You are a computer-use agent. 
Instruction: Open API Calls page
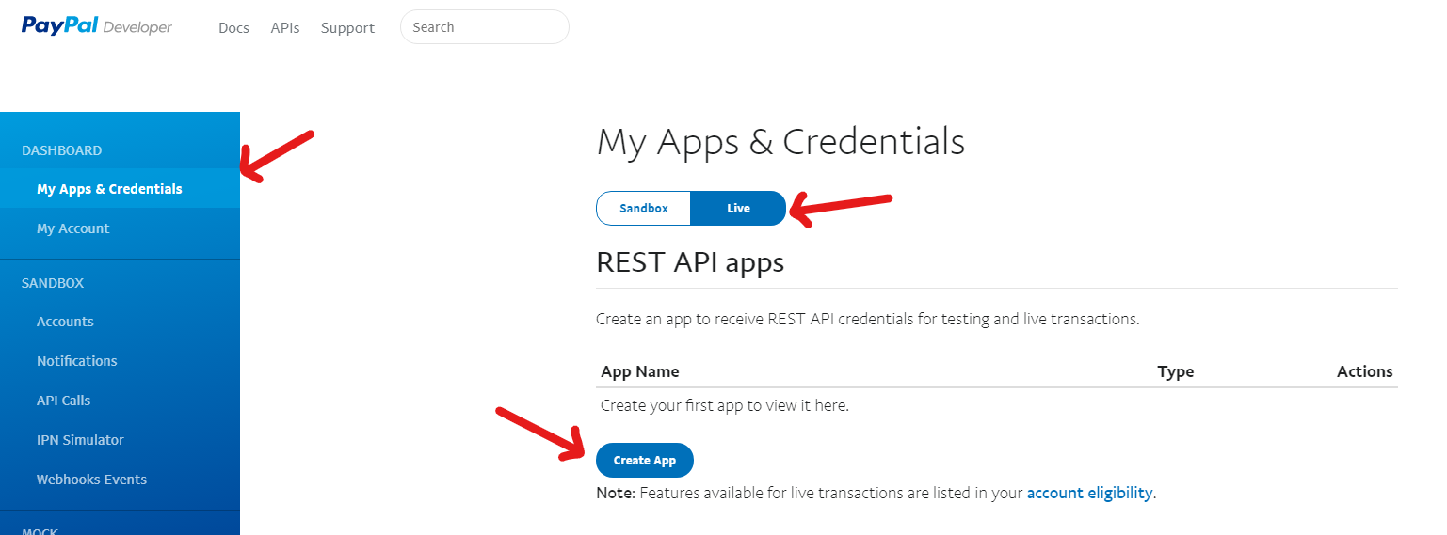click(120, 400)
